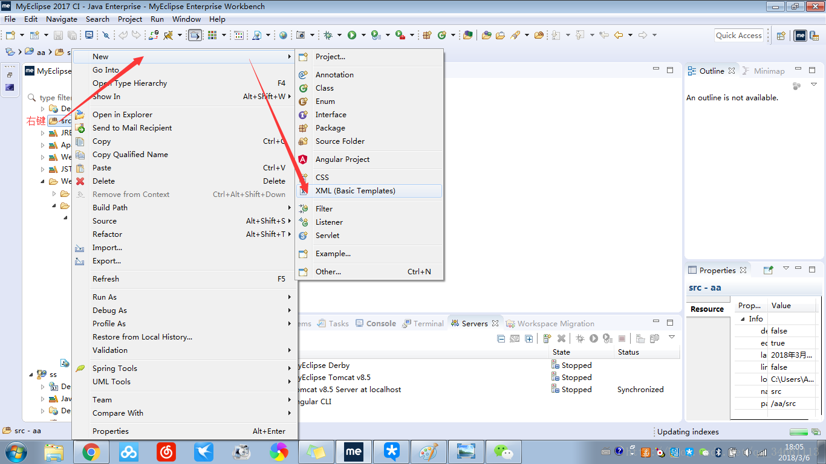Open Chrome from the Windows taskbar
826x464 pixels.
click(91, 451)
